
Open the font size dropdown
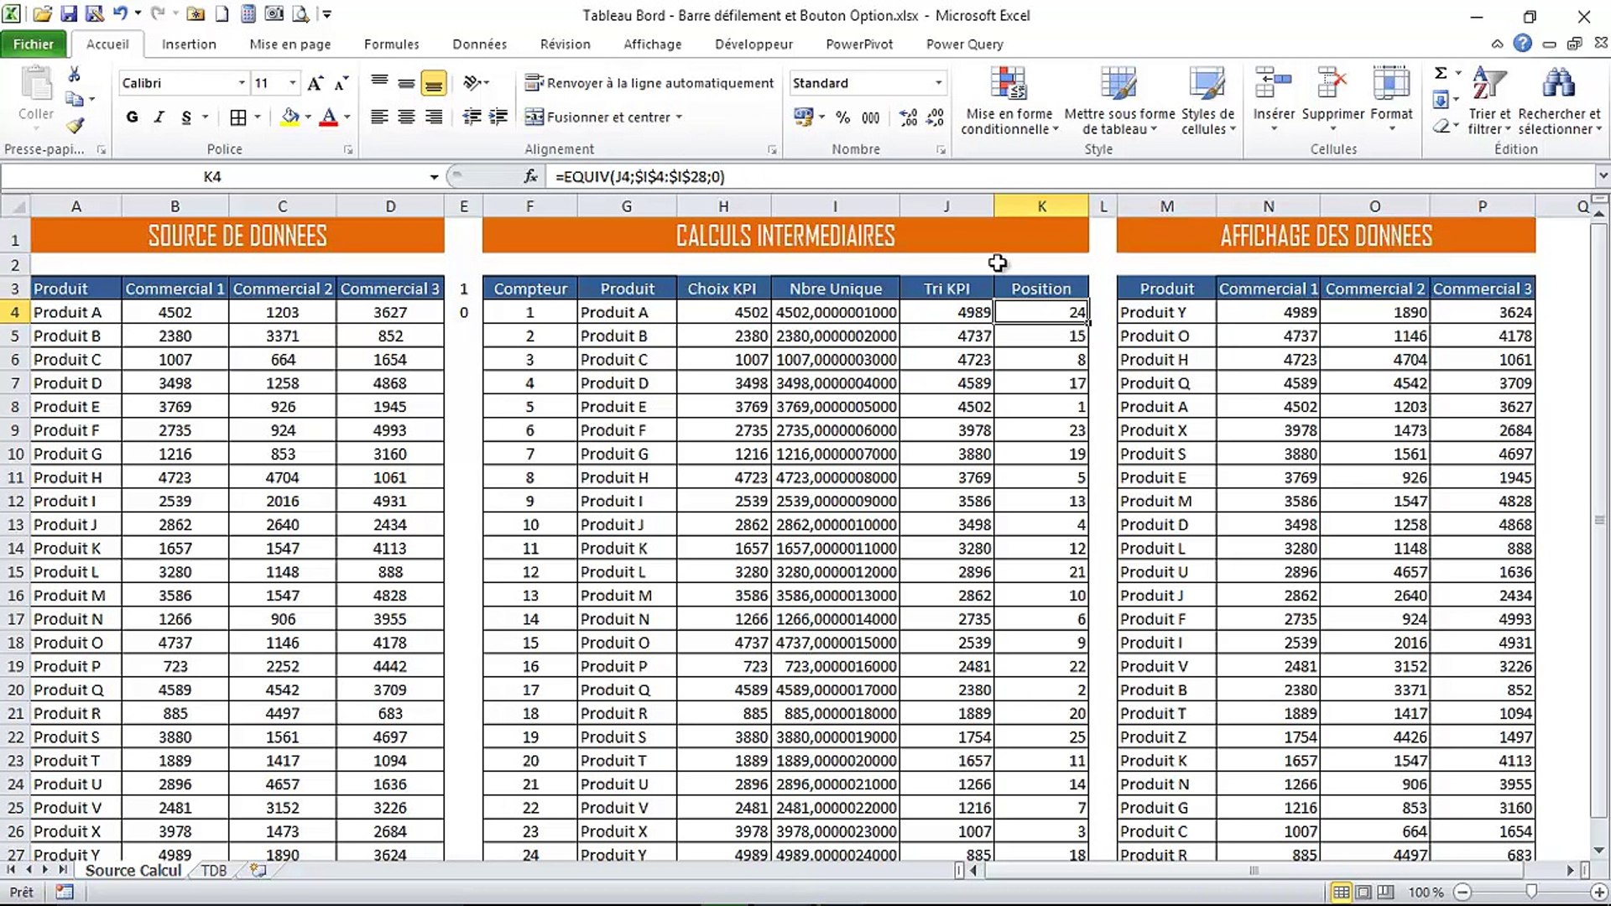pos(292,82)
